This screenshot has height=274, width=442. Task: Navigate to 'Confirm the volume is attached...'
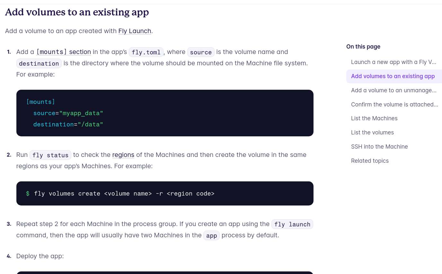click(x=394, y=105)
